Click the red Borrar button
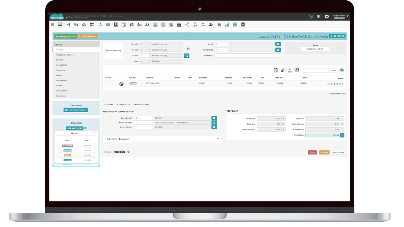 tap(312, 152)
